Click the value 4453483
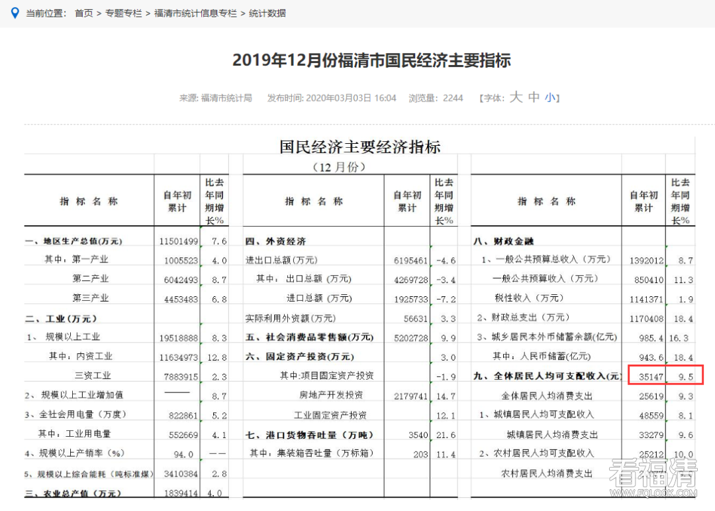The height and width of the screenshot is (511, 715). point(181,299)
